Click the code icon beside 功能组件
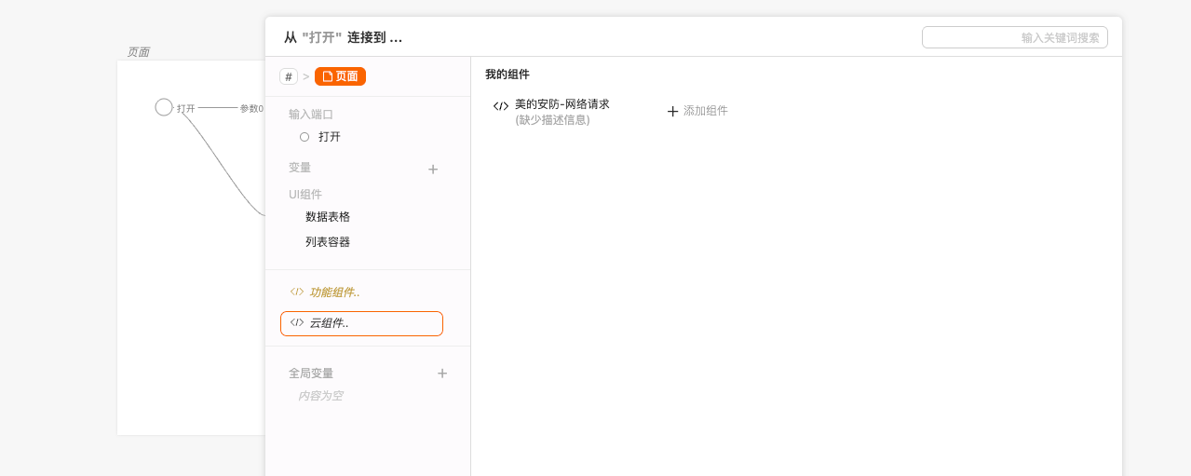 tap(297, 292)
